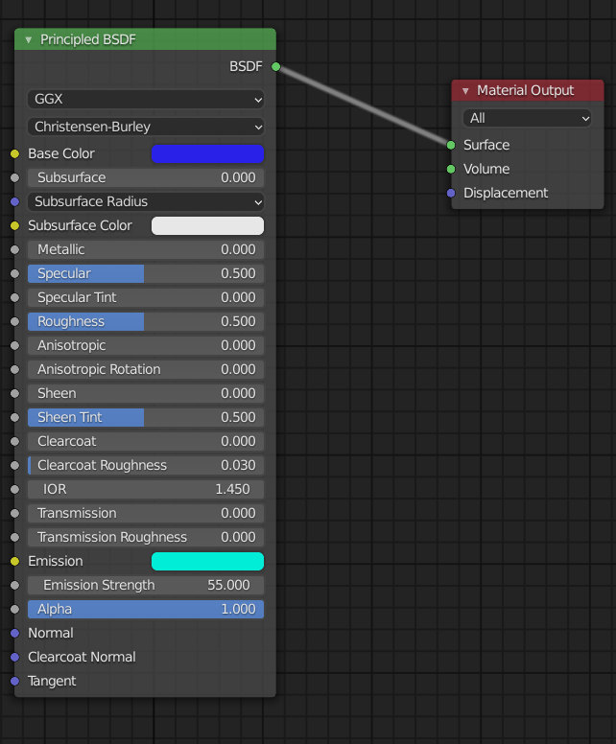This screenshot has width=616, height=744.
Task: Open the Christensen-Burley subsurface method dropdown
Action: pyautogui.click(x=146, y=127)
